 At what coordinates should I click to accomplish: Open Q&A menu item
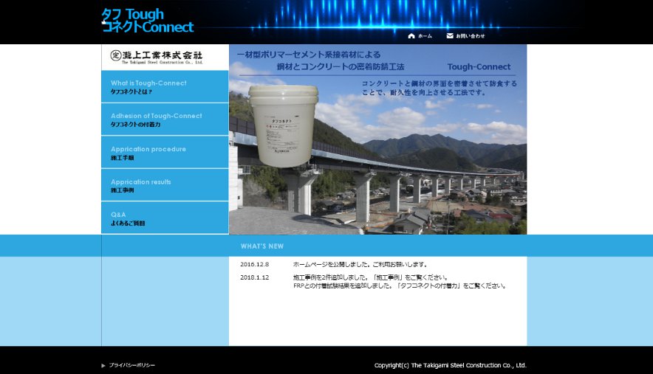[x=165, y=218]
